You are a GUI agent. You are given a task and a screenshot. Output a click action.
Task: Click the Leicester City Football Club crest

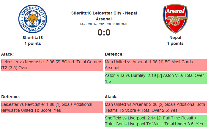pyautogui.click(x=33, y=19)
